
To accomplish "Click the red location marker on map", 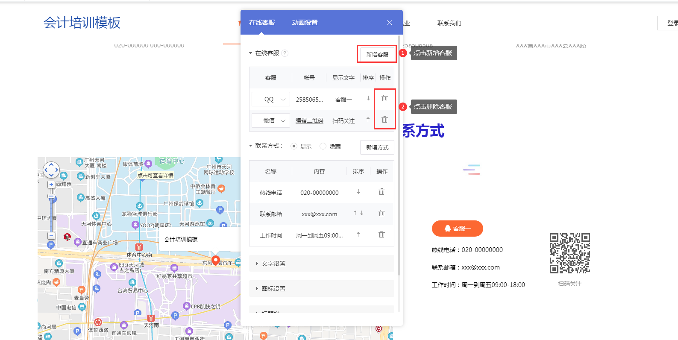I will click(x=216, y=260).
